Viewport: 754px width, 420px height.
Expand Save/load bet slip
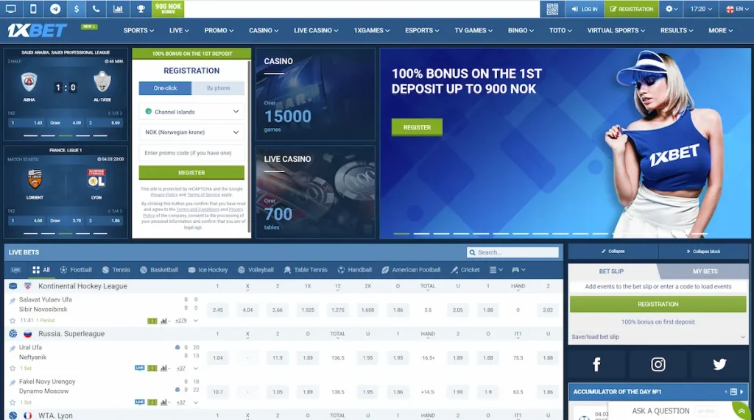(x=658, y=337)
